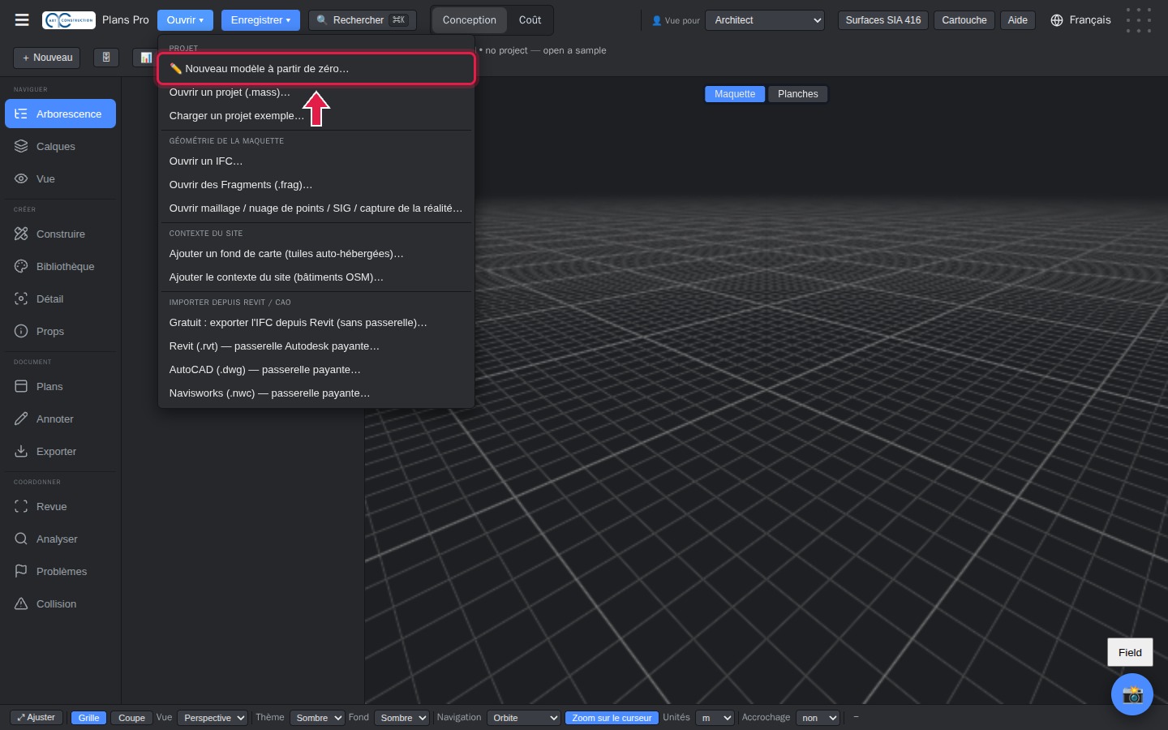Open the Bibliothèque library

tap(60, 267)
